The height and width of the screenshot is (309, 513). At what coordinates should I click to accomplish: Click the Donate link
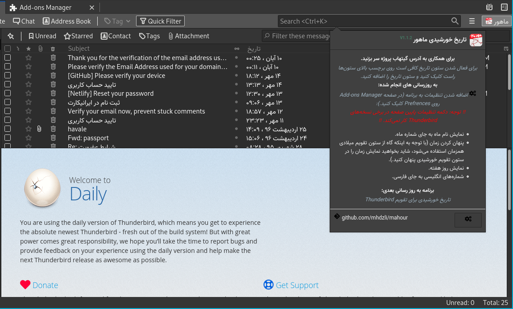click(x=45, y=285)
